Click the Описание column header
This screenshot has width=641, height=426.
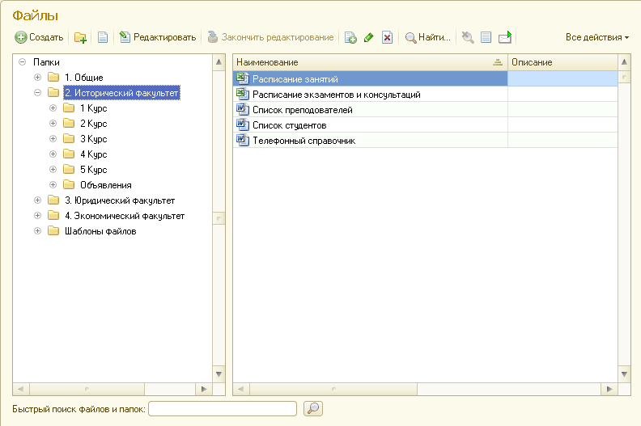coord(562,62)
